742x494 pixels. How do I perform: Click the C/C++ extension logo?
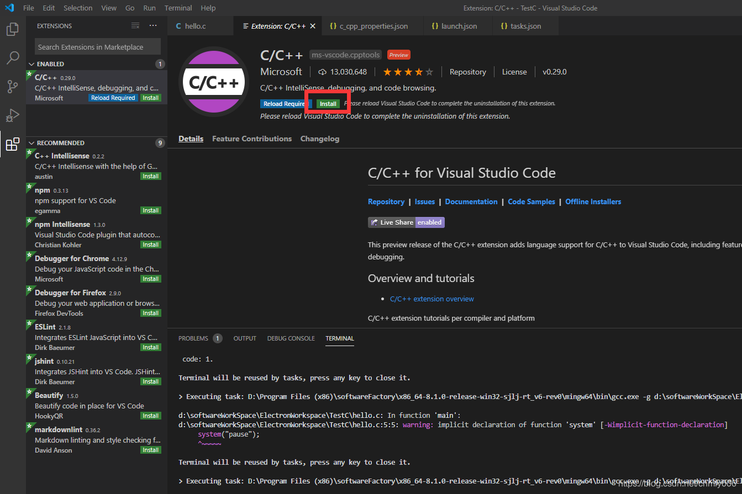[214, 82]
